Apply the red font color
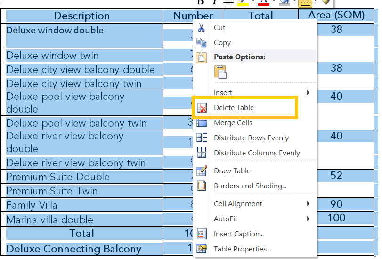The height and width of the screenshot is (259, 382). (263, 2)
